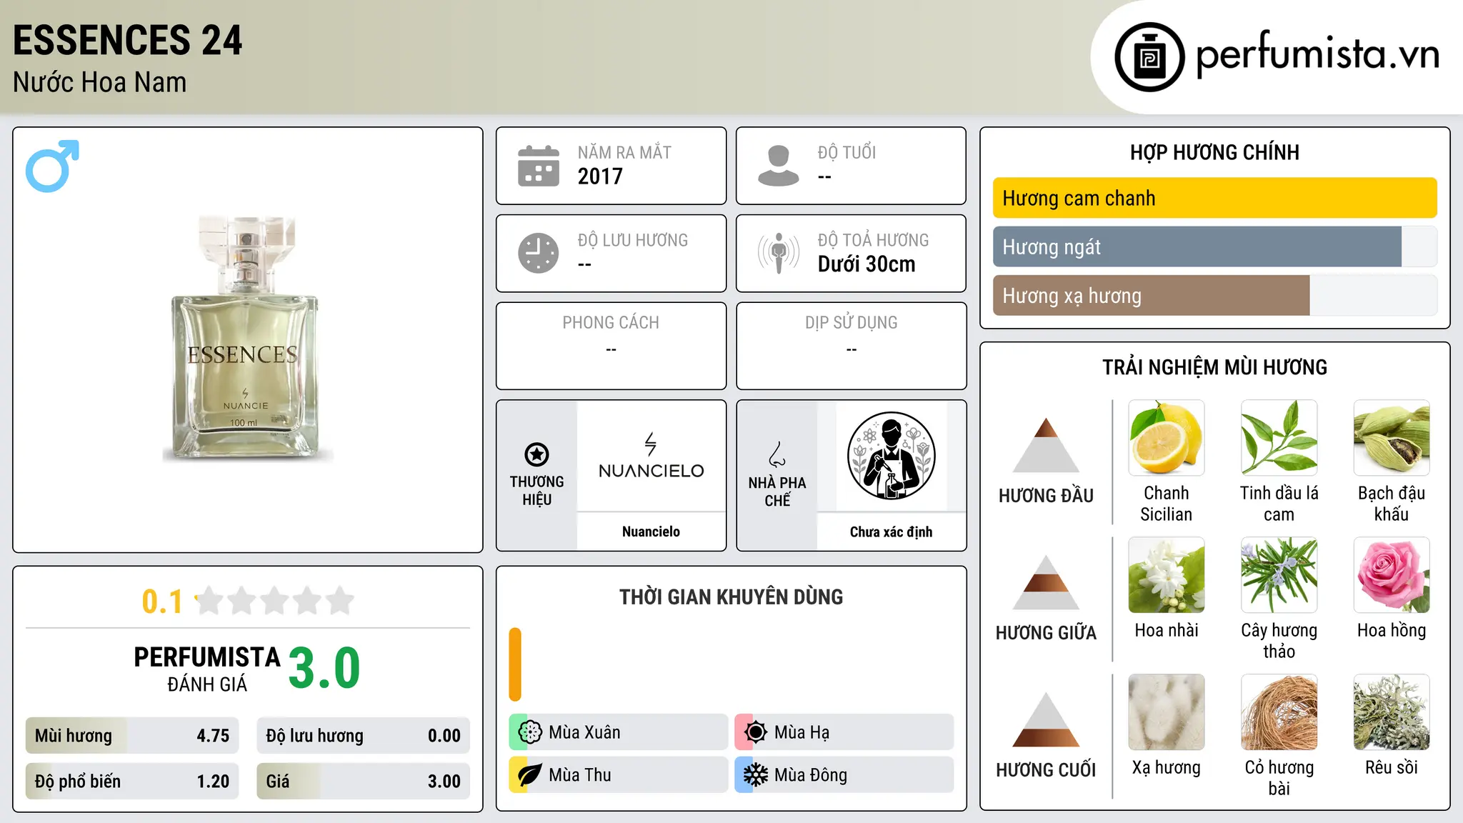Click the "HƯƠNG ĐẦU" label
Image resolution: width=1463 pixels, height=823 pixels.
pos(1046,496)
